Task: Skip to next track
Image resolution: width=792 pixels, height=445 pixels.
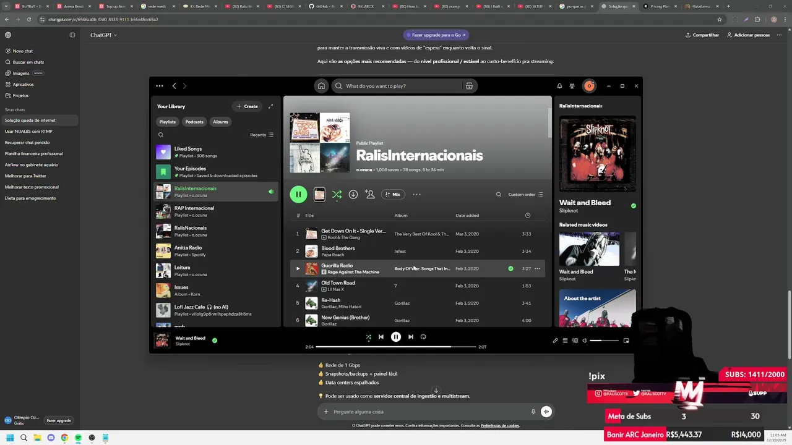Action: tap(410, 337)
